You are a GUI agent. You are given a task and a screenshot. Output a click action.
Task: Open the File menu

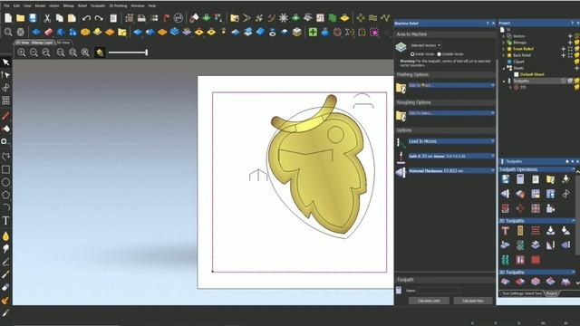click(6, 6)
